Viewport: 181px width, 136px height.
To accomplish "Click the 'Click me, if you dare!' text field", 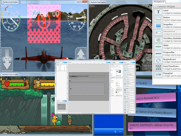I will (x=92, y=76).
